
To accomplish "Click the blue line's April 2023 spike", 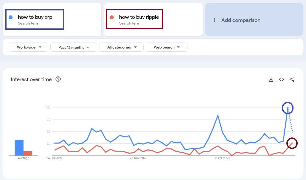I will 218,115.
